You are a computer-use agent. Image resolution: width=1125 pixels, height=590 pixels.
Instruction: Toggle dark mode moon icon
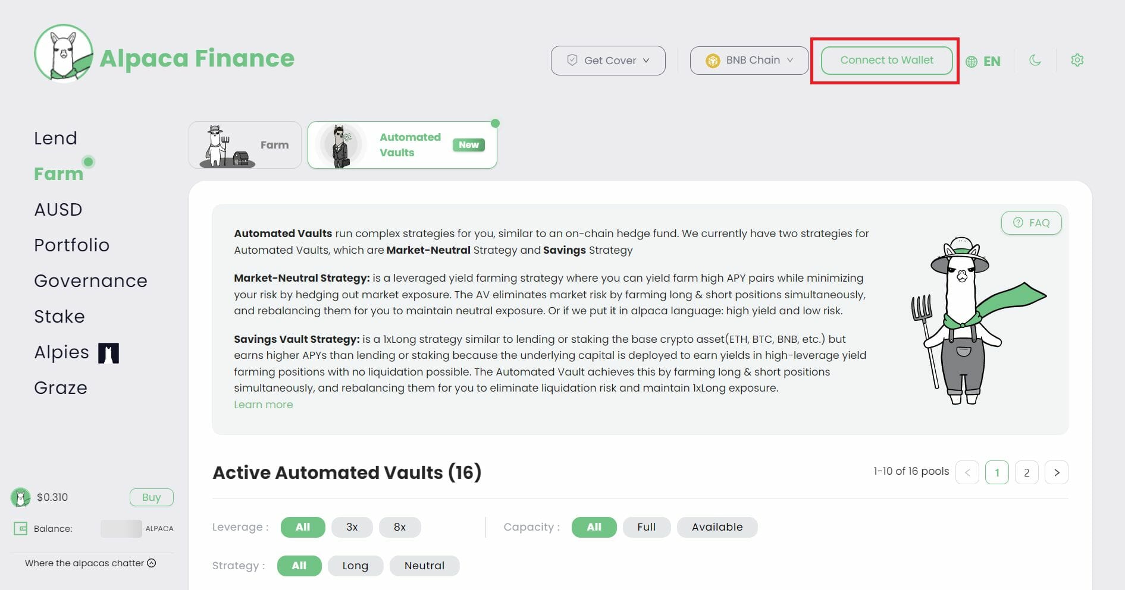1035,60
